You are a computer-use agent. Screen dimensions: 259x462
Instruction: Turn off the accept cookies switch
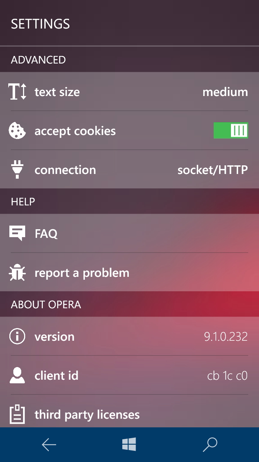(231, 131)
